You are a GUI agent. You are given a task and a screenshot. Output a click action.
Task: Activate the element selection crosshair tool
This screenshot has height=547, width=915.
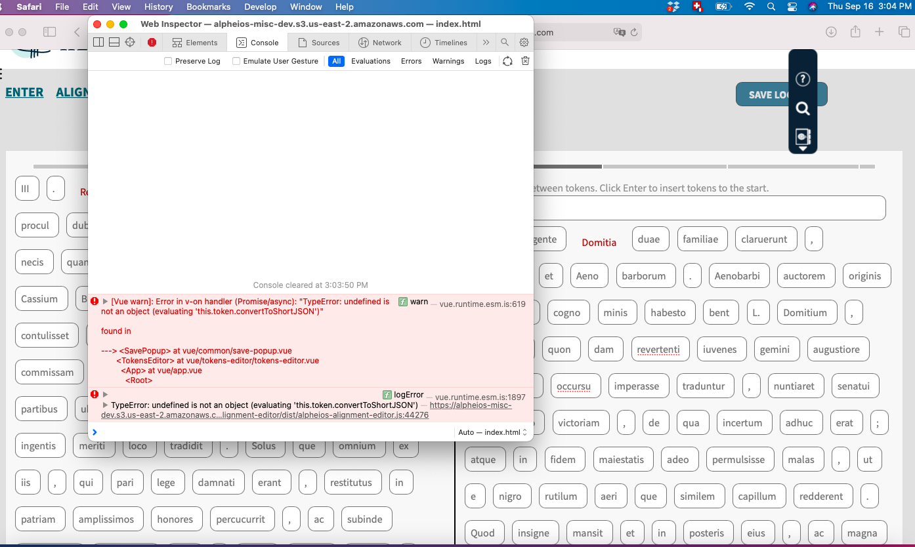tap(129, 42)
